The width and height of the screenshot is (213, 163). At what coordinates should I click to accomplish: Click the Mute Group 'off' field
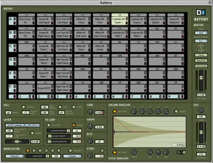tap(62, 113)
